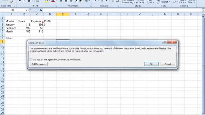Screen dimensions: 205x115
Task: Click the 'Expenses' header cell
Action: (37, 21)
